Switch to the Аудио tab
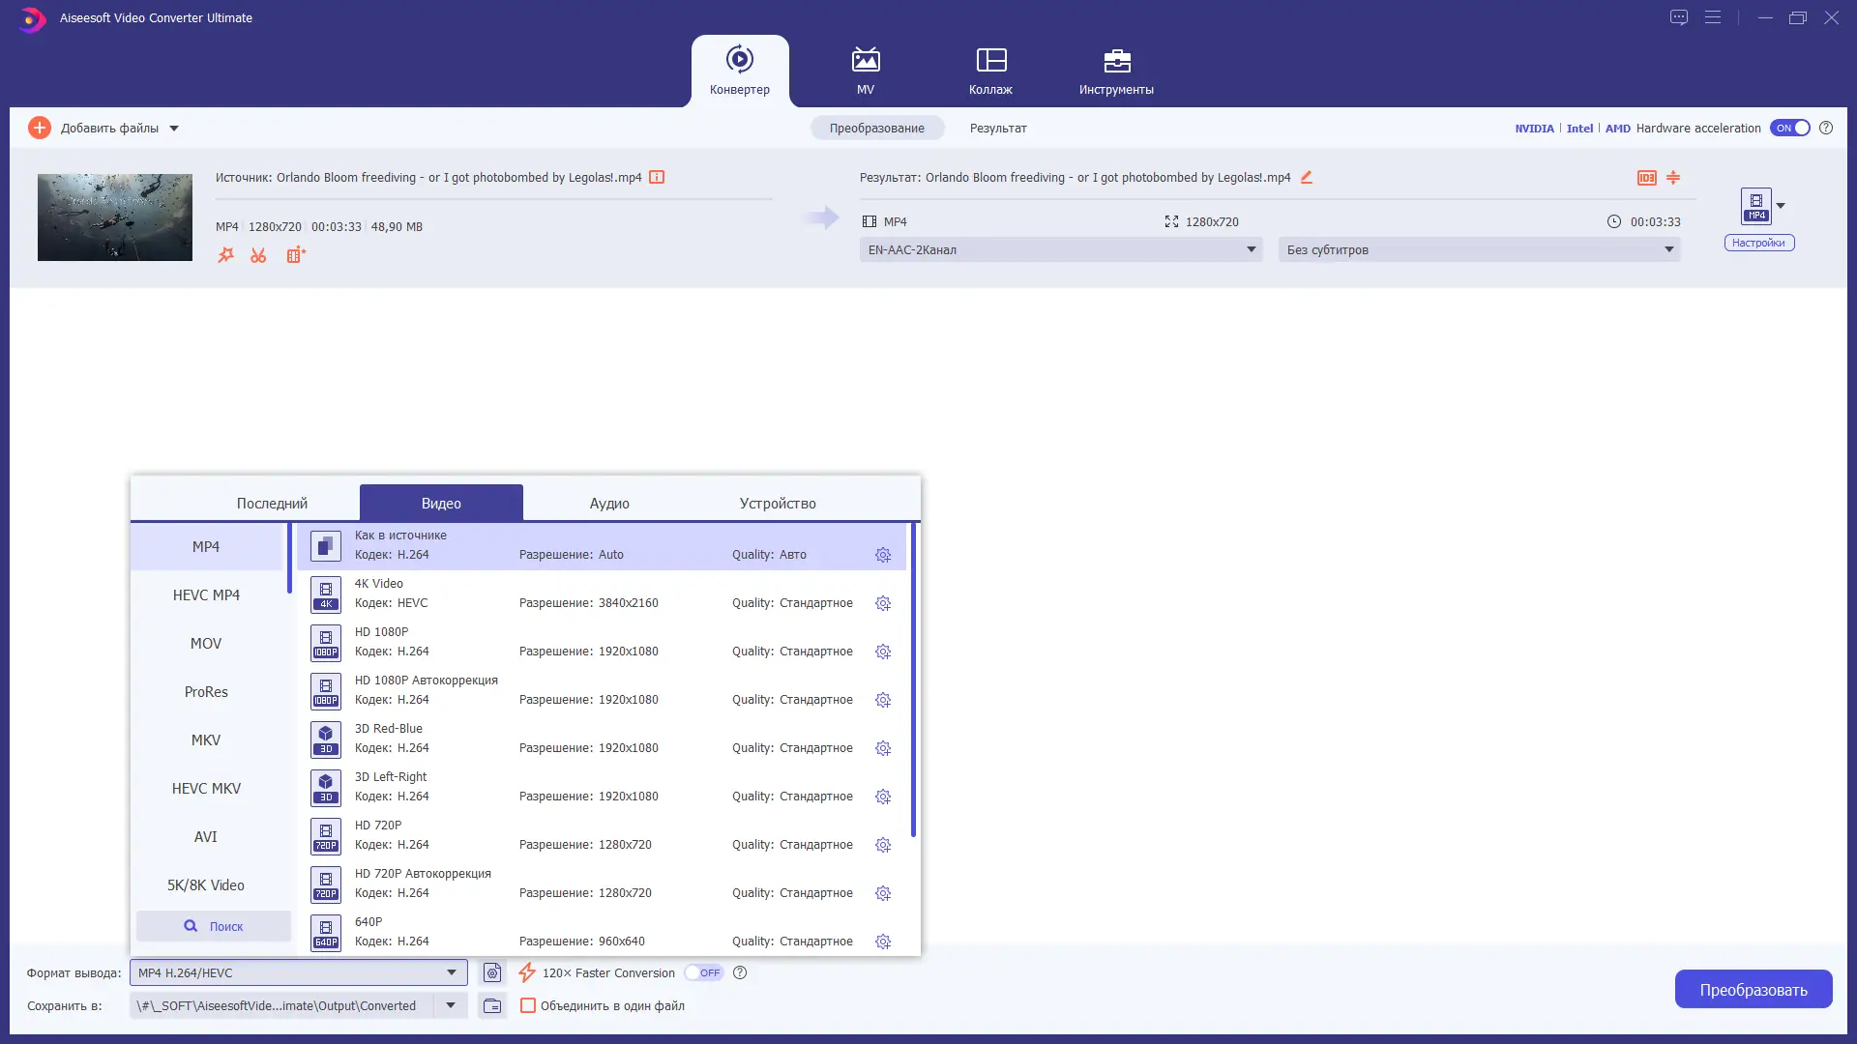 coord(609,503)
